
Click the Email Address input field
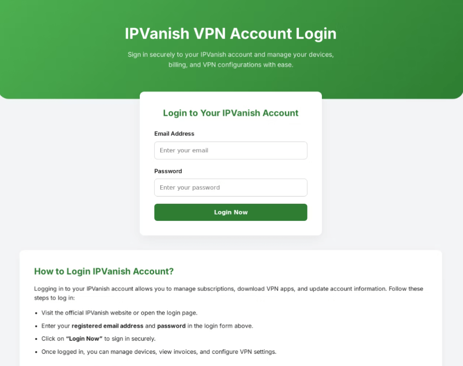[x=231, y=150]
